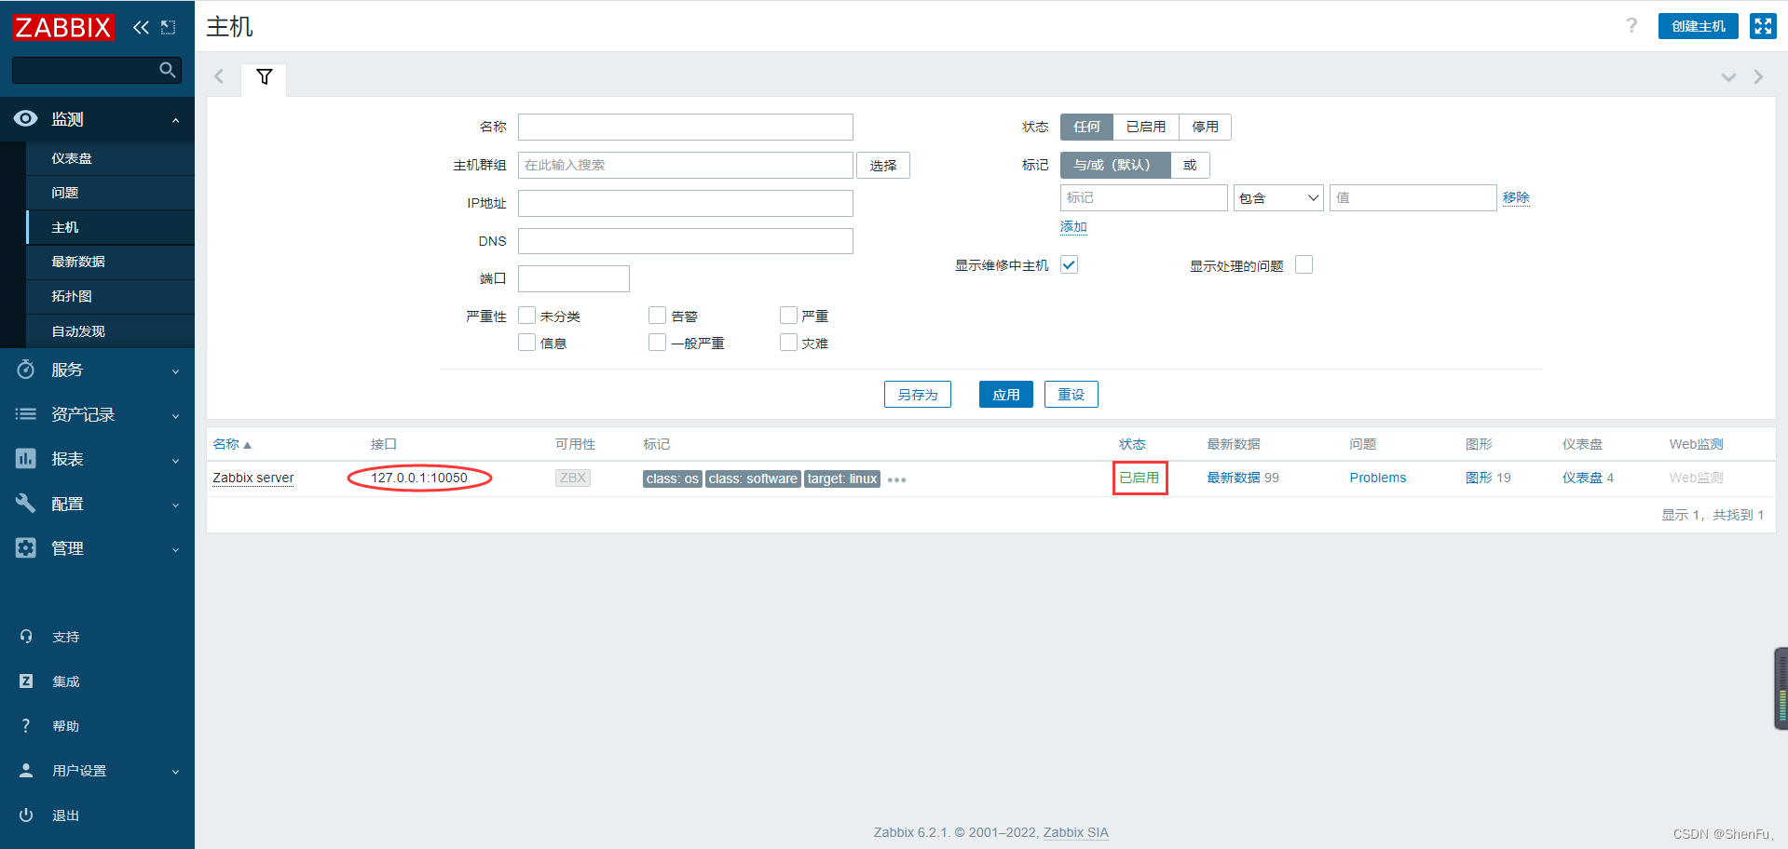Open 自动发现 in the monitoring menu
The height and width of the screenshot is (849, 1788).
pyautogui.click(x=78, y=331)
